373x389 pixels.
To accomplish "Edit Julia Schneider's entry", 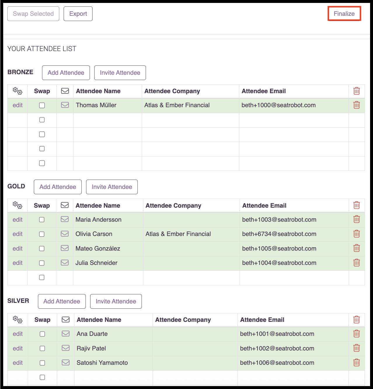I will click(18, 263).
